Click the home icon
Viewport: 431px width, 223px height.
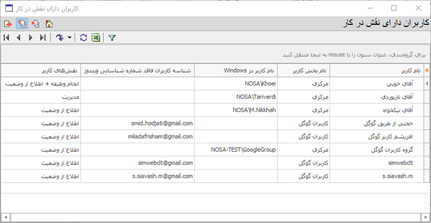pos(49,24)
